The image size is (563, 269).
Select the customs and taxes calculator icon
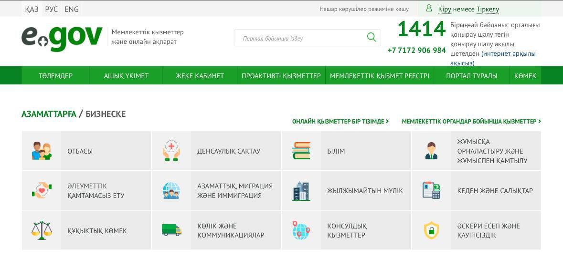pos(431,190)
